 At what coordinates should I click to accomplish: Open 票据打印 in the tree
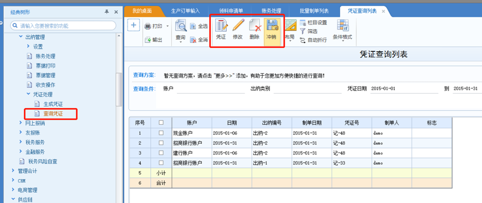pyautogui.click(x=46, y=66)
